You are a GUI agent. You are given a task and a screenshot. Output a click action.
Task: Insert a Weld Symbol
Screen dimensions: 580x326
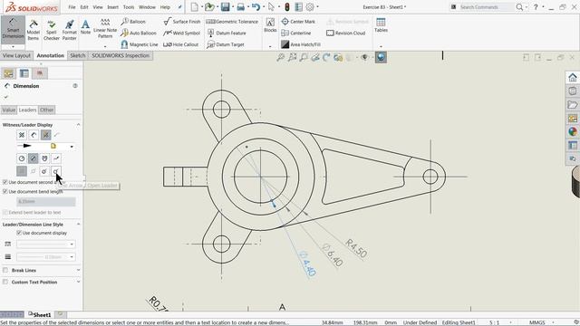pyautogui.click(x=182, y=33)
